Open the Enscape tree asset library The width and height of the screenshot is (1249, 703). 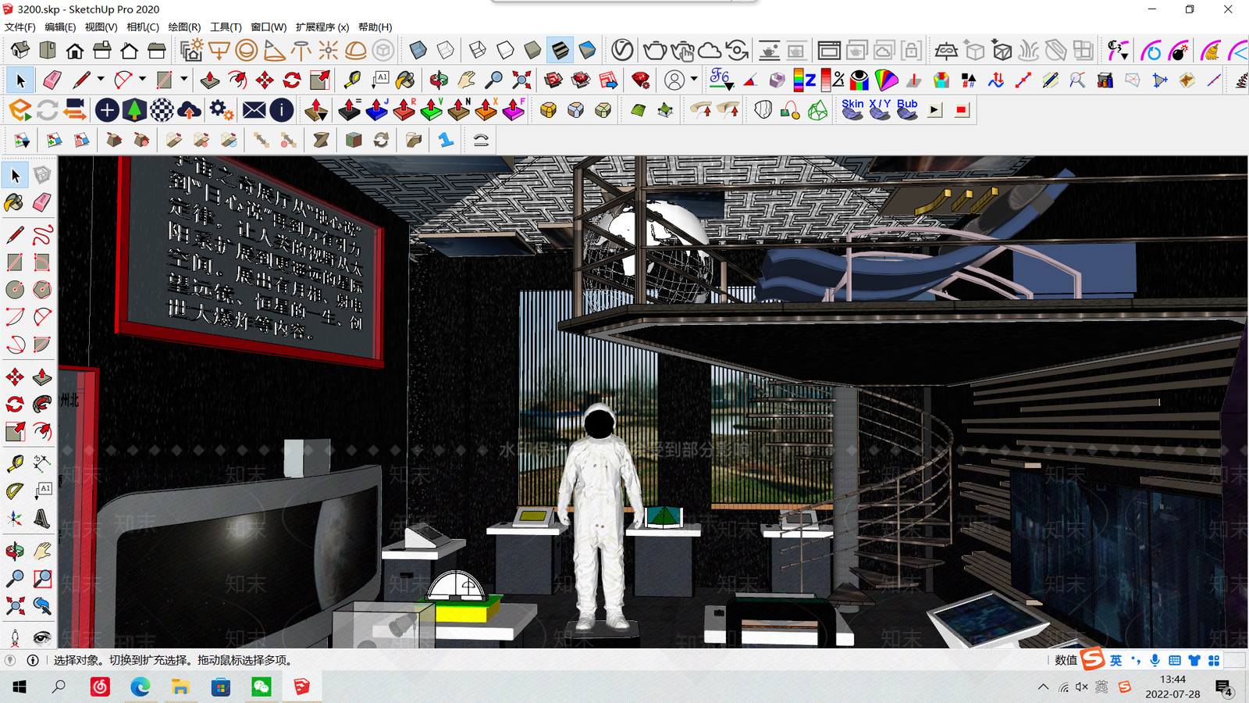point(134,110)
